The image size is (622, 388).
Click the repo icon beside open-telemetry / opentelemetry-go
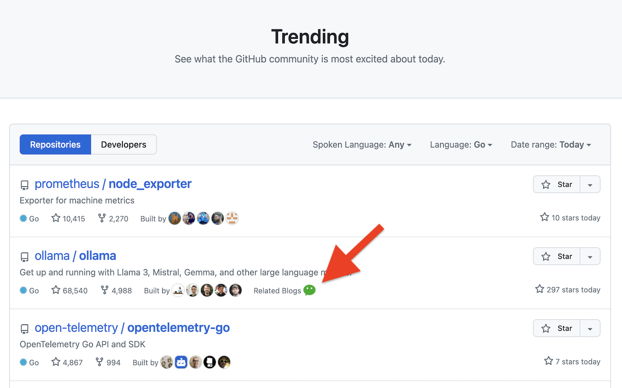[x=24, y=329]
